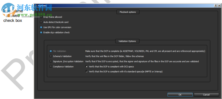Confirm settings with the OK button
The image size is (222, 99).
click(180, 95)
